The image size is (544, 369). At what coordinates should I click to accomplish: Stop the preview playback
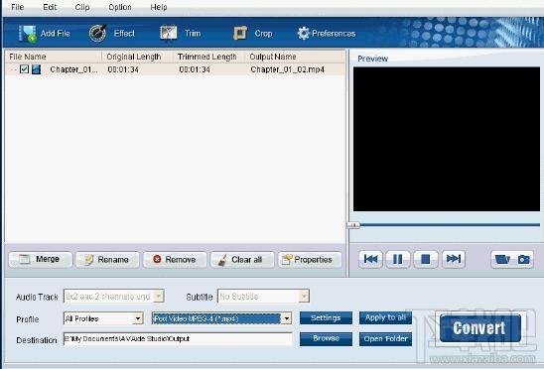coord(425,259)
